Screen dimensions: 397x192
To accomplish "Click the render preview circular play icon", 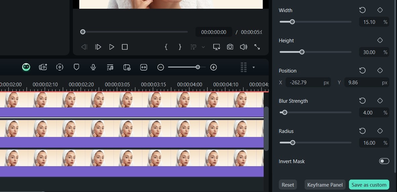I will [59, 67].
